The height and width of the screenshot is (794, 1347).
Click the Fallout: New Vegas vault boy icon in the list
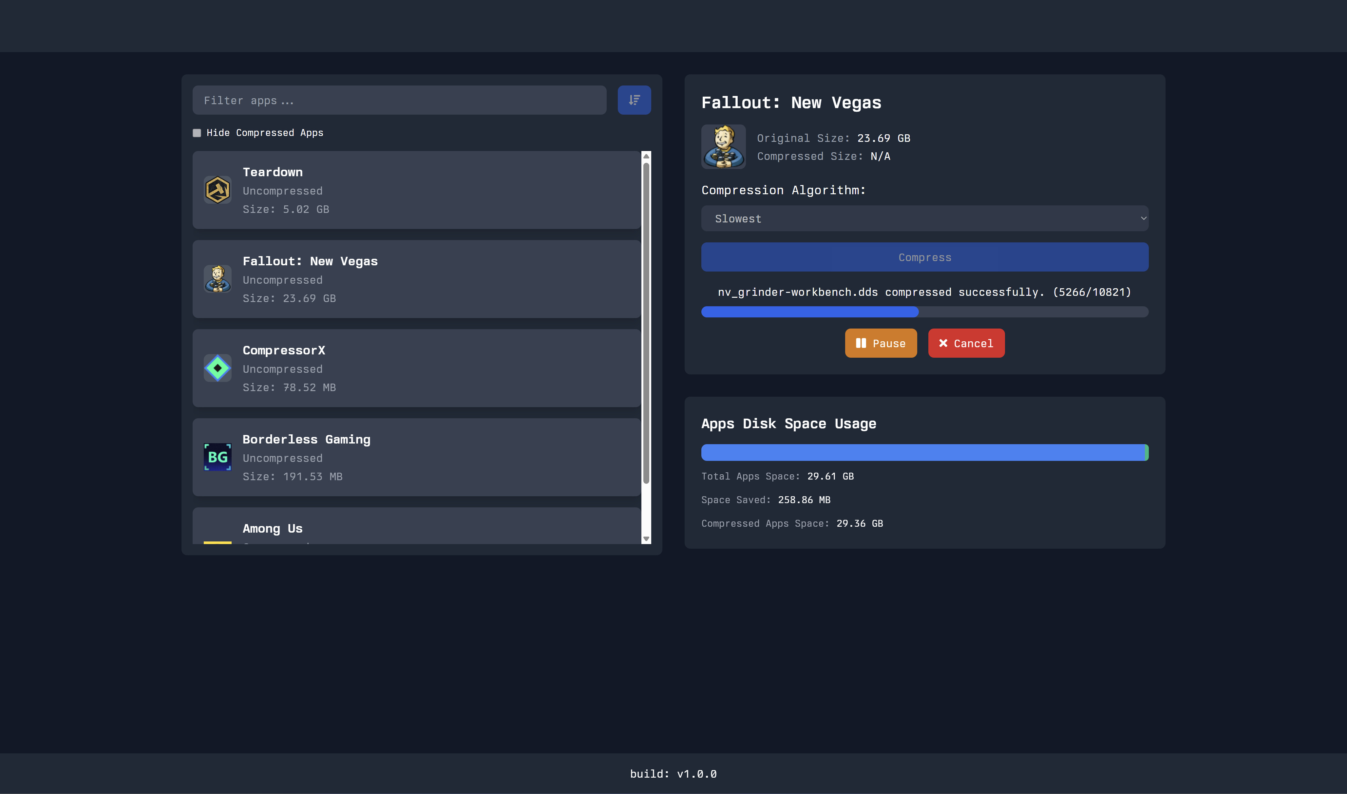[x=218, y=279]
